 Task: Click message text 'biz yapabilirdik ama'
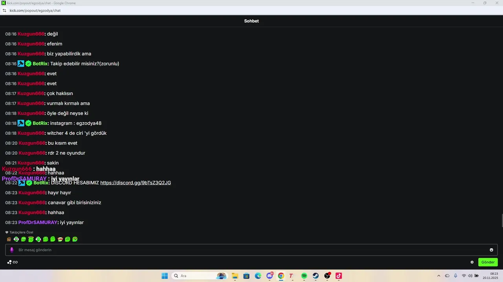point(69,54)
